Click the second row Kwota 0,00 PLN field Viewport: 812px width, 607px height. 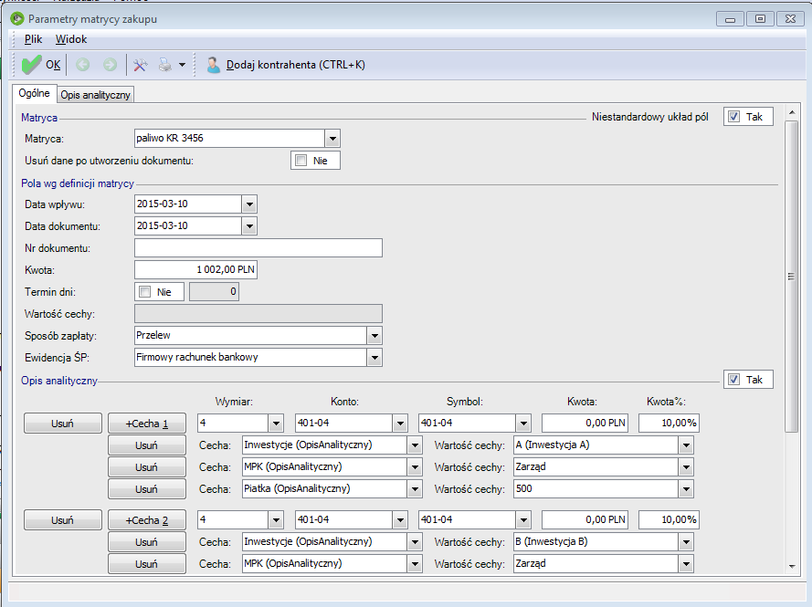(x=585, y=519)
